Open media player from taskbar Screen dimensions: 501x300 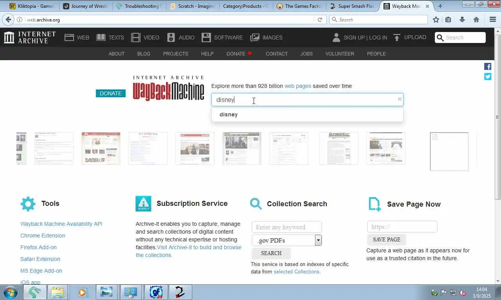pyautogui.click(x=83, y=292)
